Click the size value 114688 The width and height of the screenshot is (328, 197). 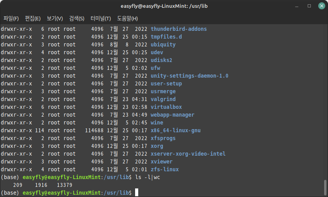(94, 130)
